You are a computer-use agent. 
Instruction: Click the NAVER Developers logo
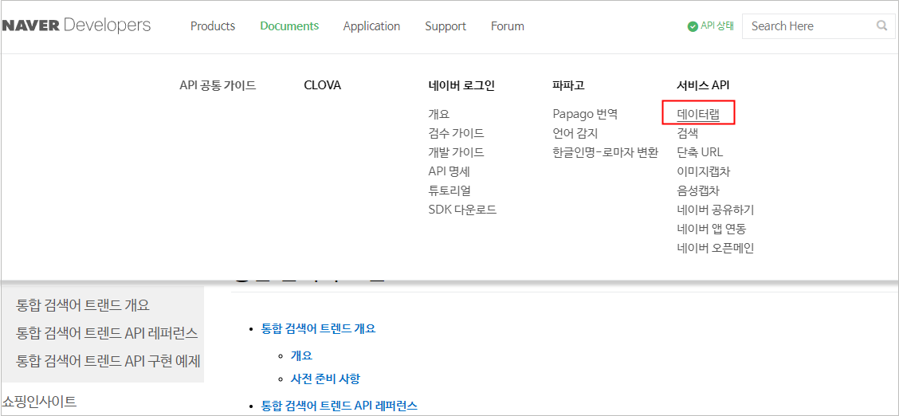(x=76, y=26)
